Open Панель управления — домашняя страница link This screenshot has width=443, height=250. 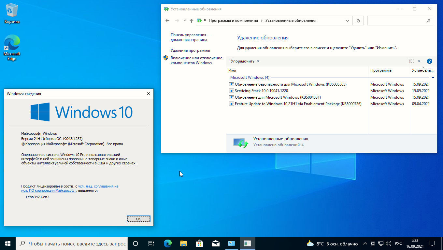[191, 37]
